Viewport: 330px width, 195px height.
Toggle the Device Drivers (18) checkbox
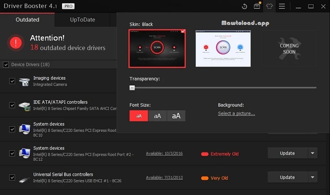click(6, 64)
